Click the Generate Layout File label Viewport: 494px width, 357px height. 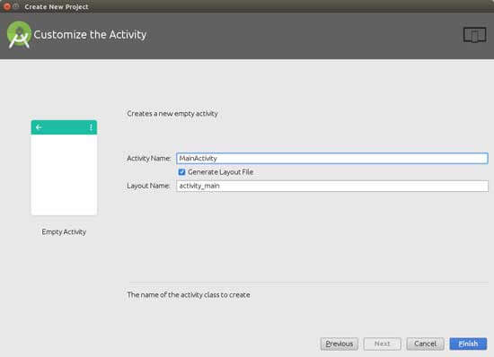[221, 172]
